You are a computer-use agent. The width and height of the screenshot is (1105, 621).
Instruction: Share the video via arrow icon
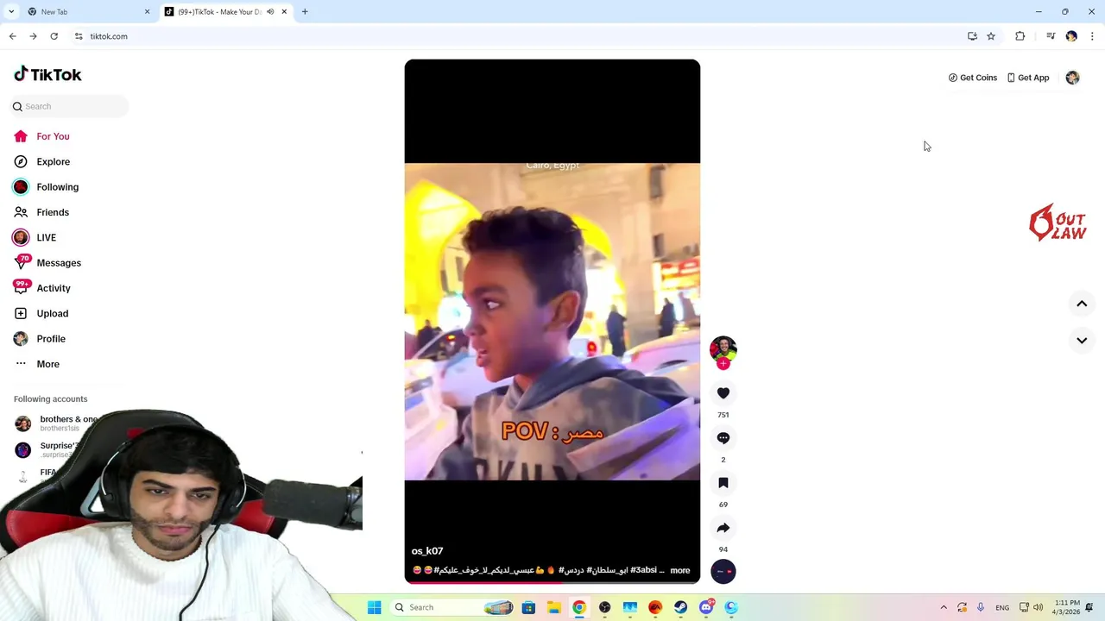click(x=723, y=528)
